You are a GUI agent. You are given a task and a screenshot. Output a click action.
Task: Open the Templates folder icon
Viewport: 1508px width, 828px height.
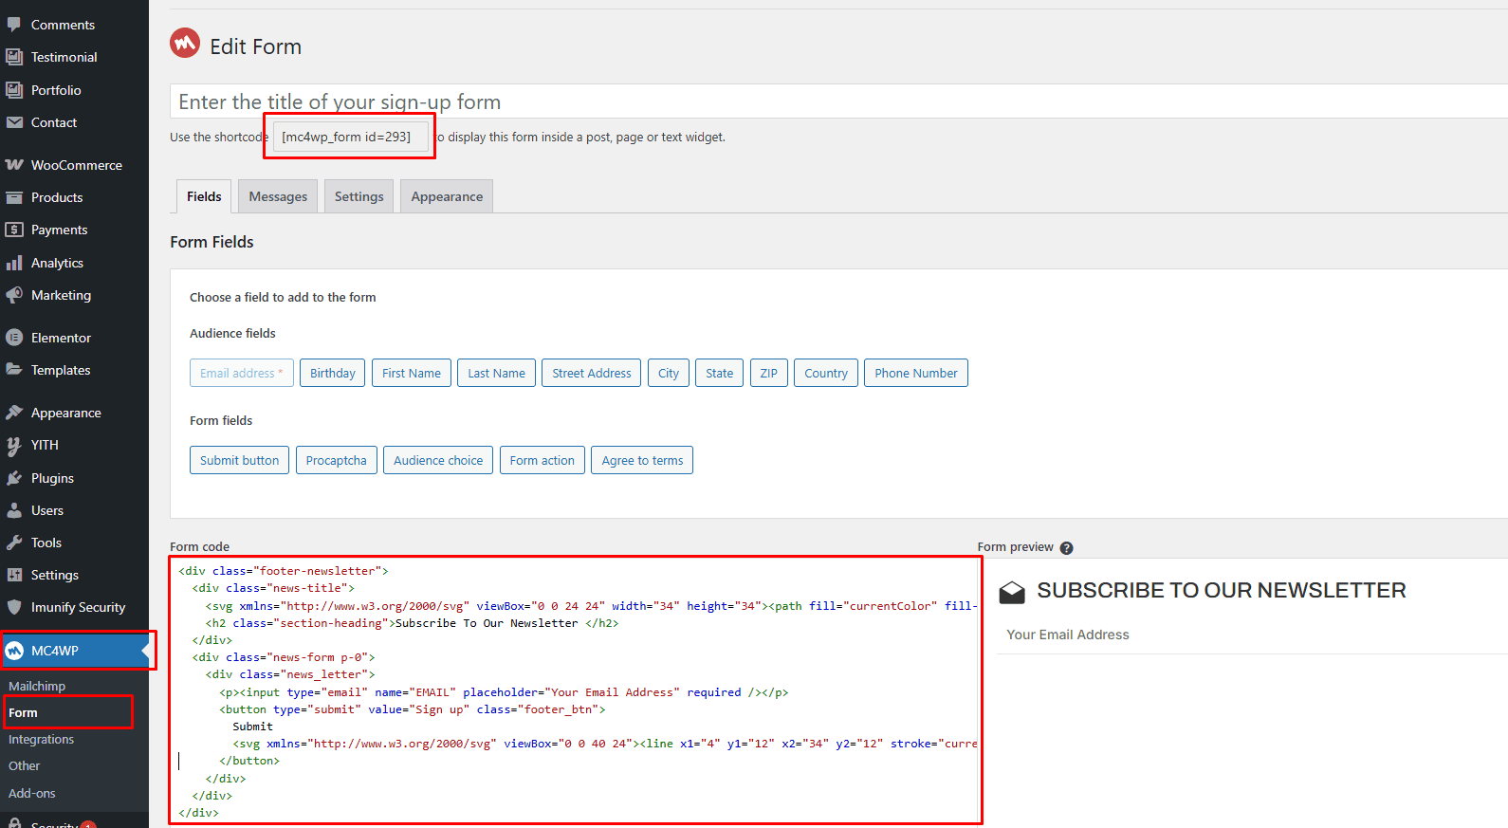14,370
